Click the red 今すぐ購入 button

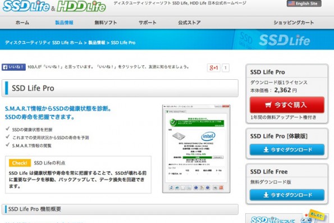point(287,104)
